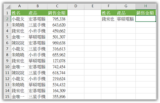
Task: Click 錢來也 in row 4
Action: (18, 31)
